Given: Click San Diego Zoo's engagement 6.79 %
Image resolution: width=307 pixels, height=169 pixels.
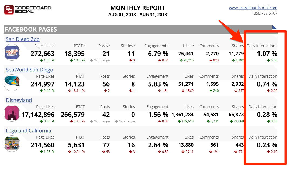Looking at the screenshot, I should coord(158,54).
